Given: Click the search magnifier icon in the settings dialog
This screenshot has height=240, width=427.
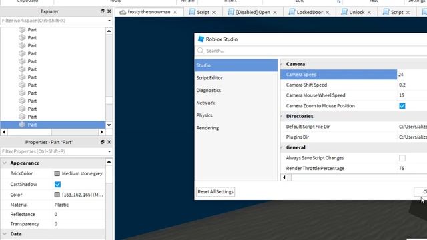Looking at the screenshot, I should [x=201, y=51].
